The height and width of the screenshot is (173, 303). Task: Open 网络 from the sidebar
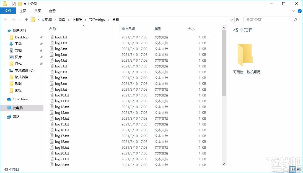(x=17, y=117)
